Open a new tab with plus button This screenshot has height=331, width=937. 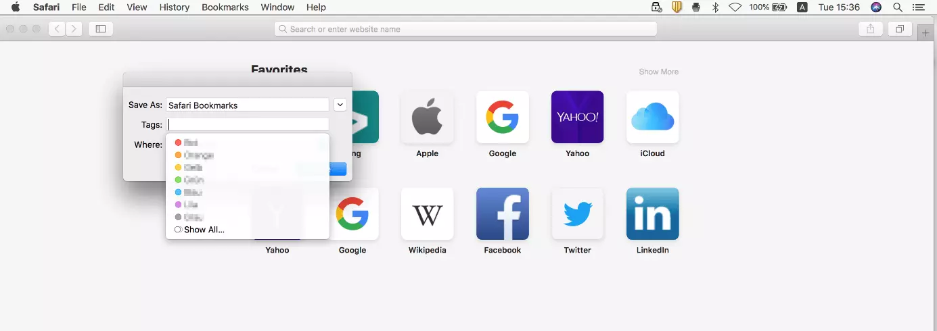pyautogui.click(x=926, y=32)
